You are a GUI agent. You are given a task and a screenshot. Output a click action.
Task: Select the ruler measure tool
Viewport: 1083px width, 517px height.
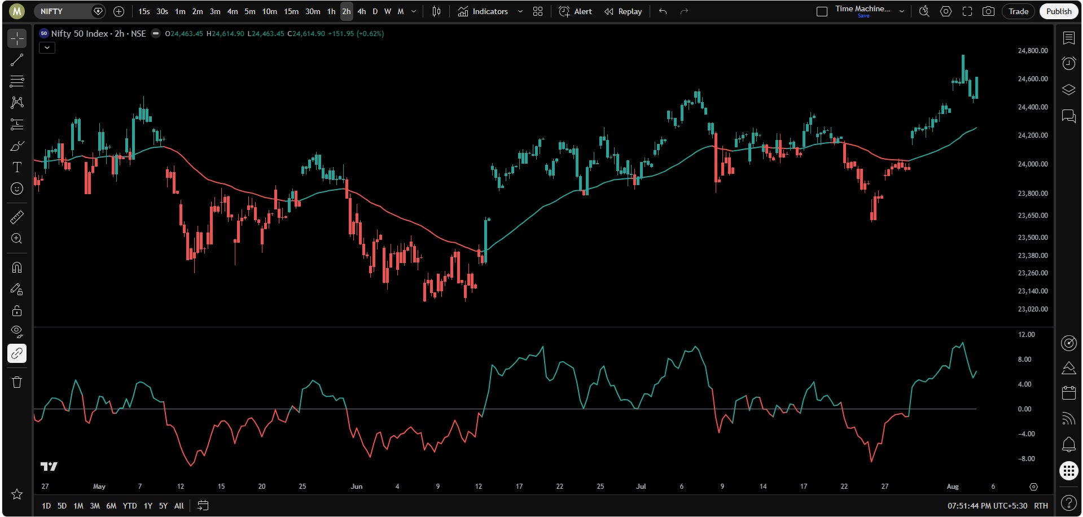point(17,217)
